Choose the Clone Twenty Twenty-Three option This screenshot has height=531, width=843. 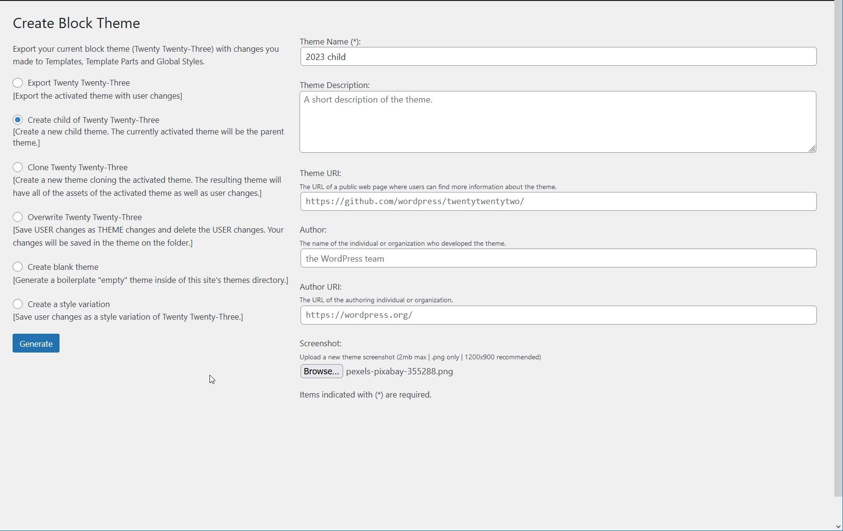point(18,167)
